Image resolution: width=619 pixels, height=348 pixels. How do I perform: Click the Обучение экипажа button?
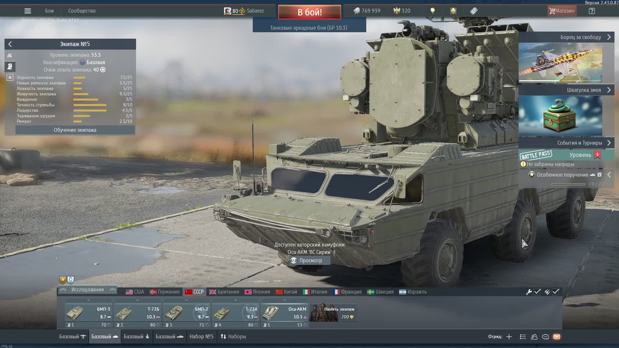point(75,130)
